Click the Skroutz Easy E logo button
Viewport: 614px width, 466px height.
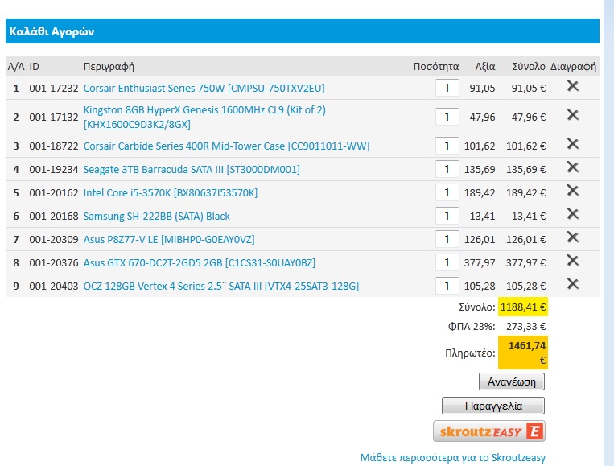(x=489, y=431)
